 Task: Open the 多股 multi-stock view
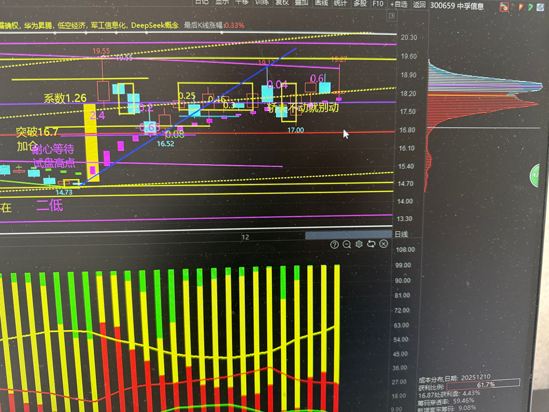click(360, 3)
